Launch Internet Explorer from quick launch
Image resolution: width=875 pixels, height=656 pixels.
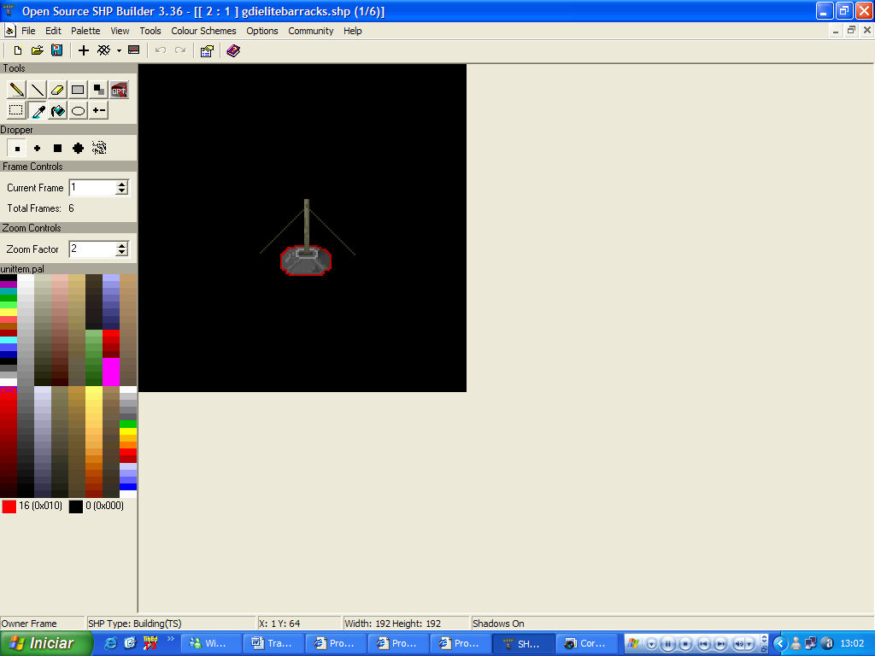pyautogui.click(x=110, y=643)
